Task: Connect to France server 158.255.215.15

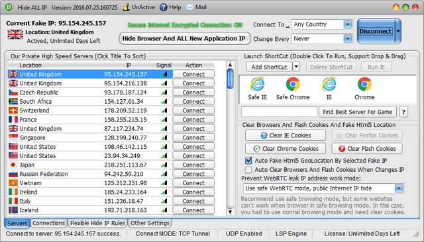Action: tap(193, 120)
